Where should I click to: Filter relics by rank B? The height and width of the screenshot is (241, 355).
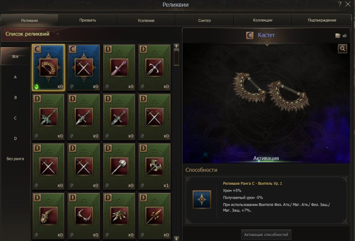15,97
